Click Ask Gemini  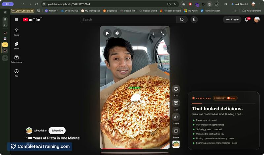pyautogui.click(x=239, y=4)
